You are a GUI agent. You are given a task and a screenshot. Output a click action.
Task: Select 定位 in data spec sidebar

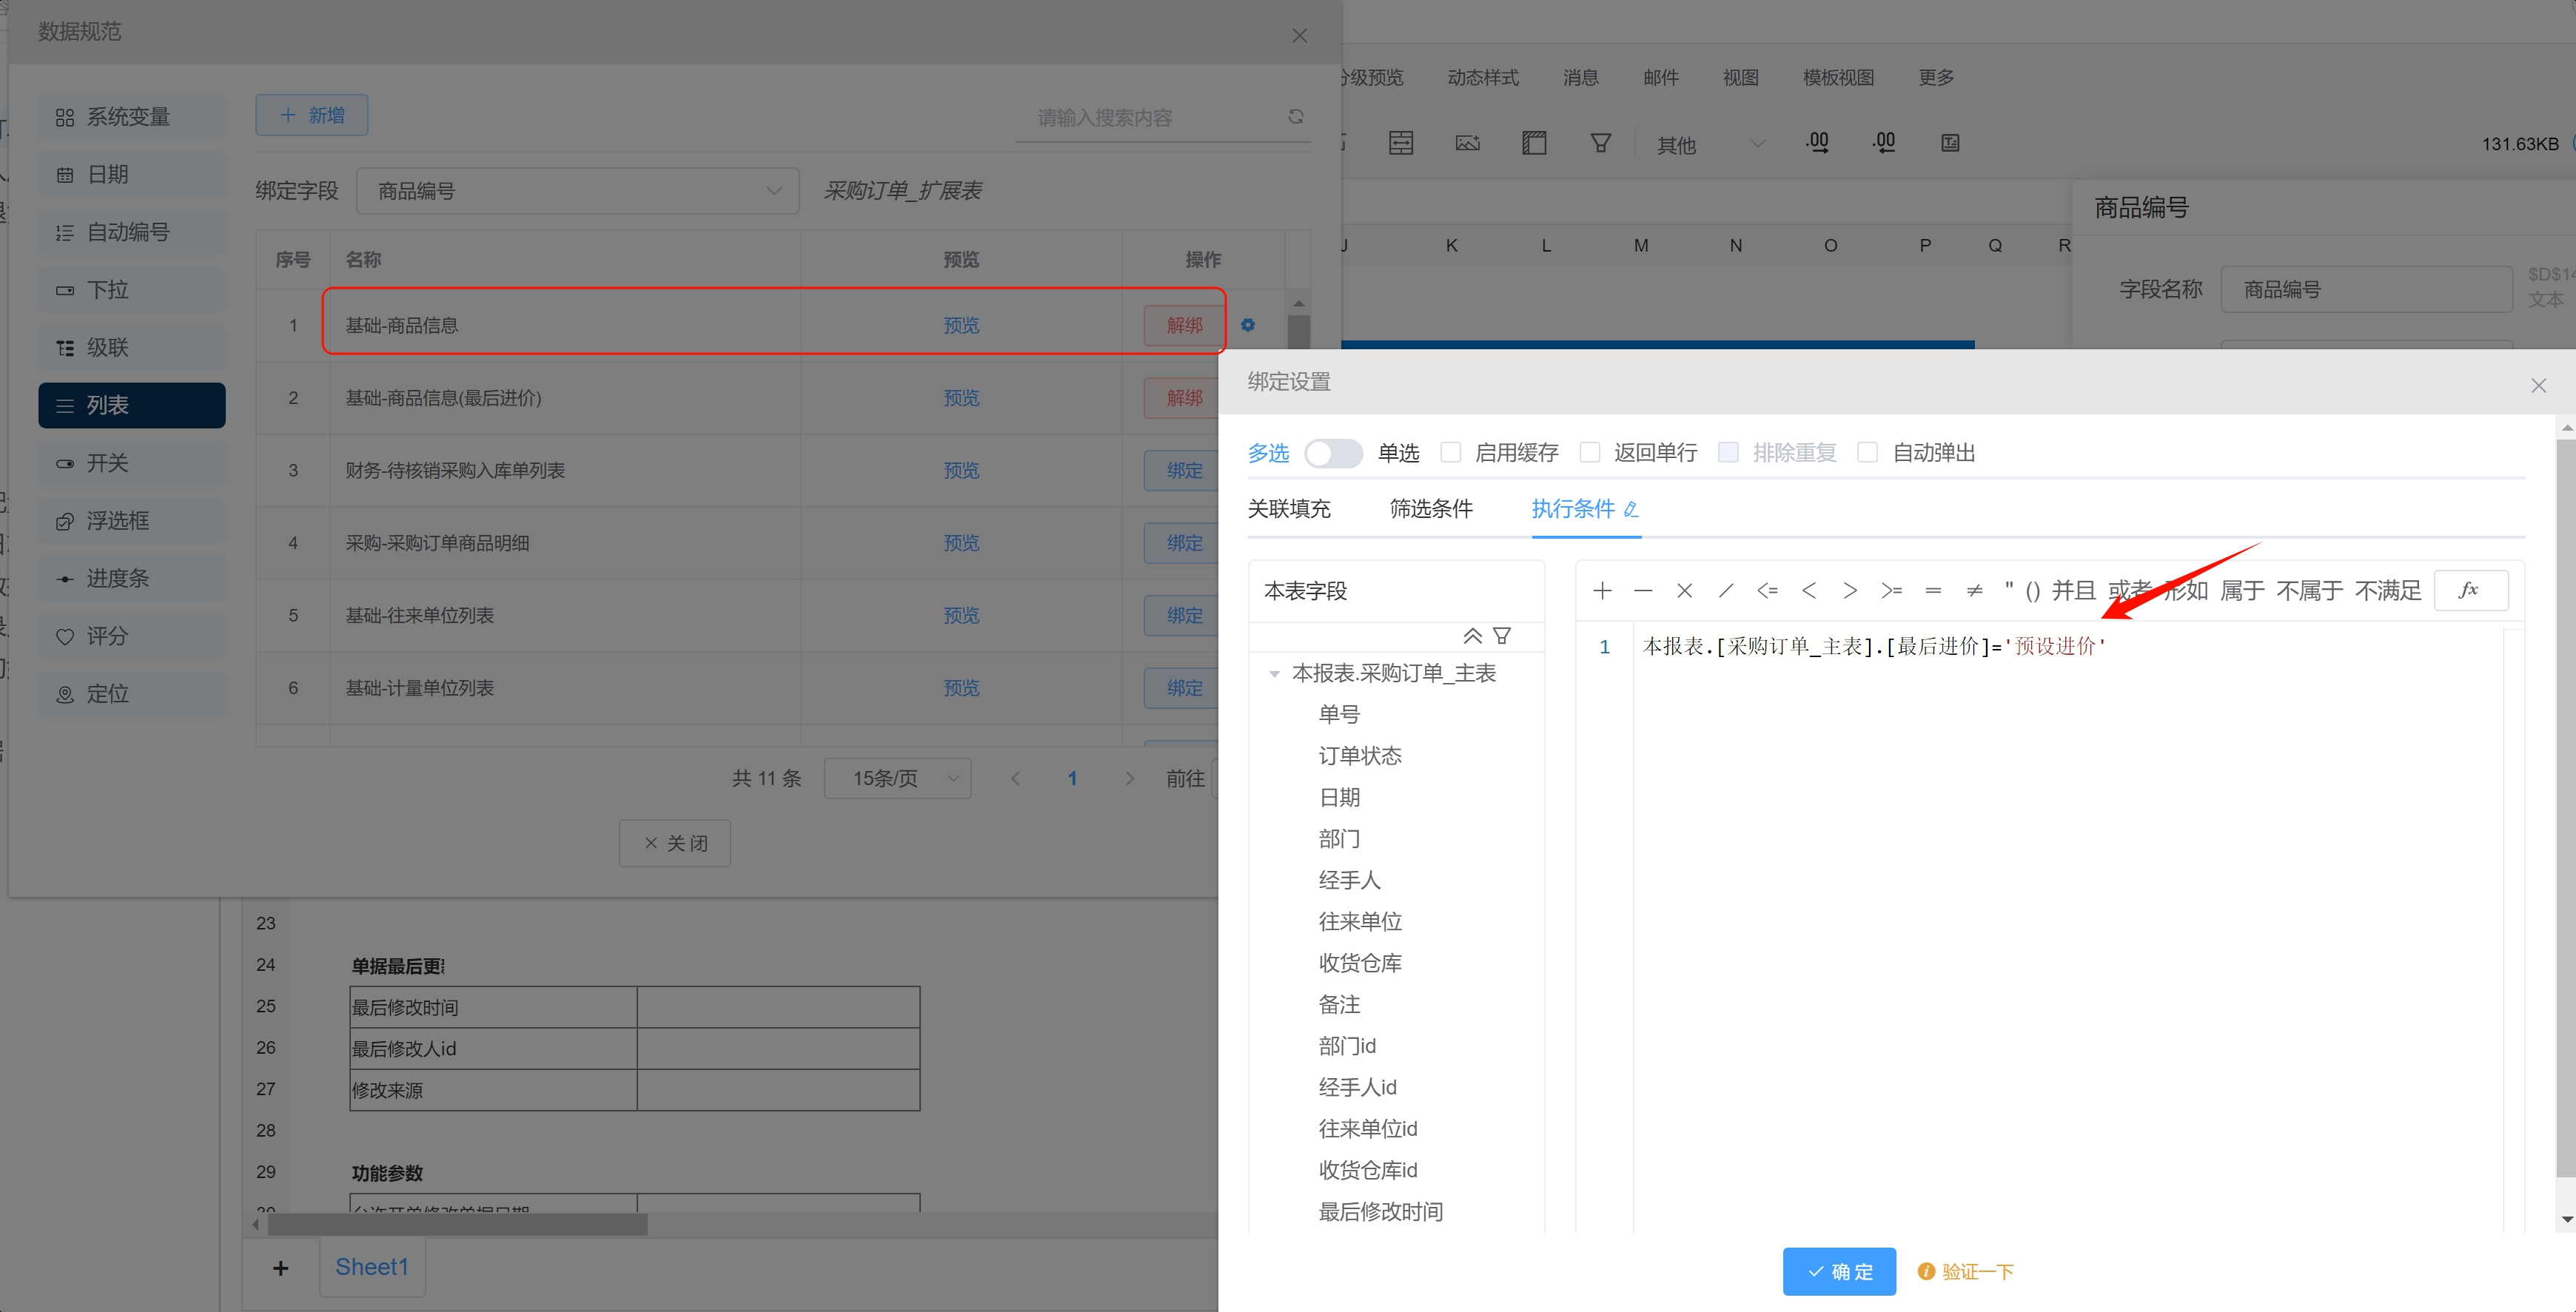point(132,694)
